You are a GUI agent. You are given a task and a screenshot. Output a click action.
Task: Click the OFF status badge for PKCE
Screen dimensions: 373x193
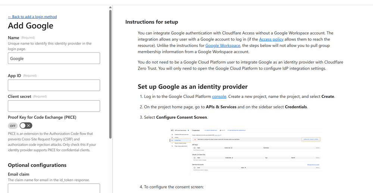click(x=13, y=126)
